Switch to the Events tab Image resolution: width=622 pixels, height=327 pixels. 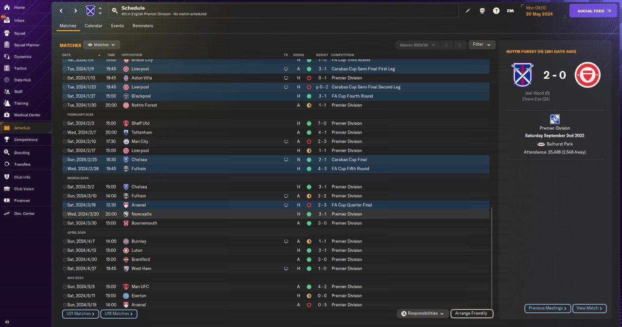[117, 26]
